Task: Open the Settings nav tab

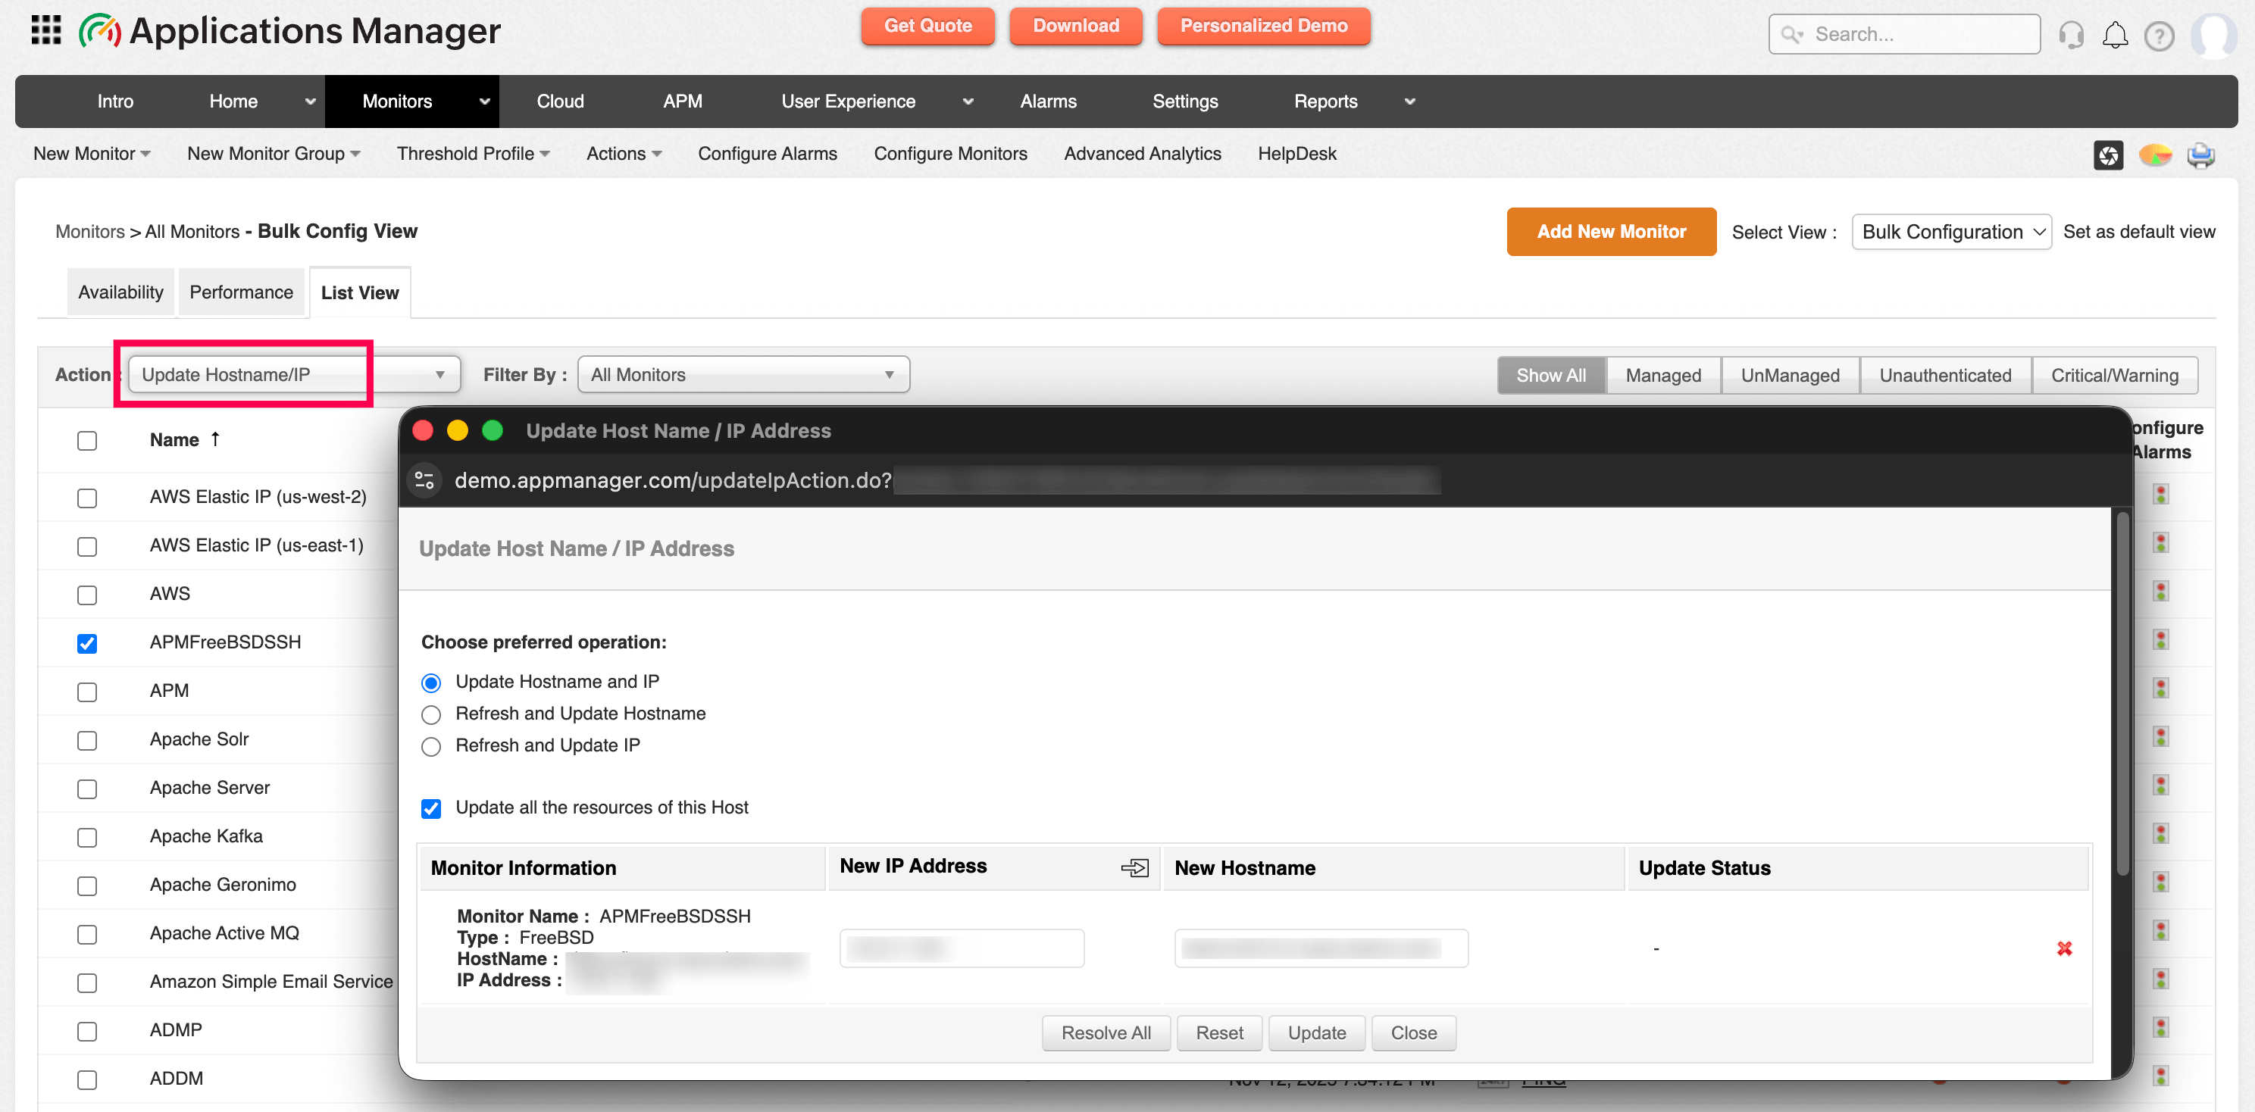Action: [1184, 102]
